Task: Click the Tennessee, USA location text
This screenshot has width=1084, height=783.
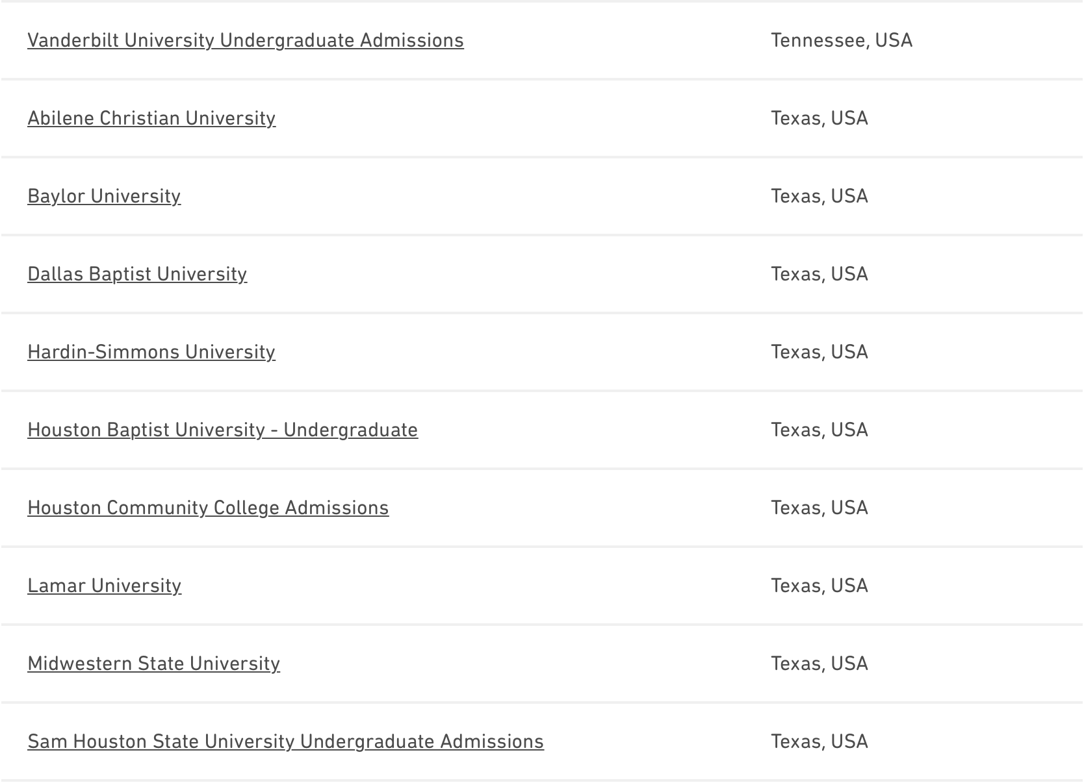Action: click(x=842, y=40)
